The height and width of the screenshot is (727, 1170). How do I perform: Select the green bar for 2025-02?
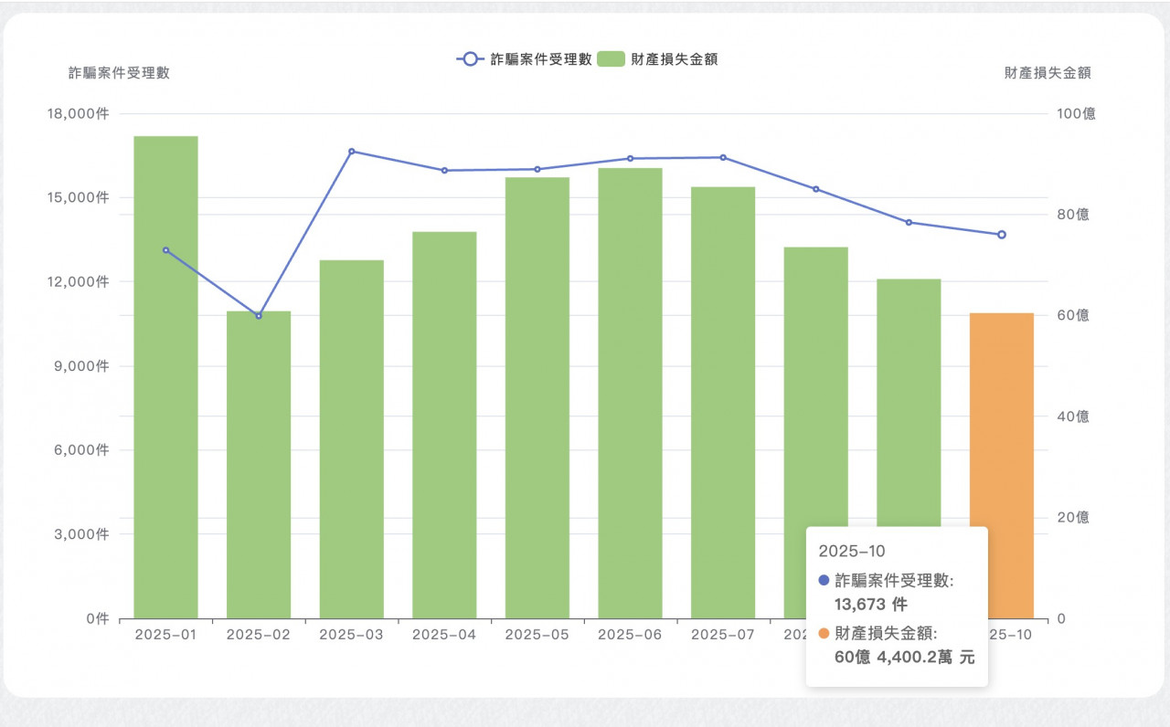tap(259, 466)
